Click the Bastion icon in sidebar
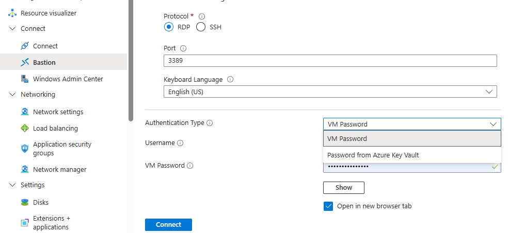The height and width of the screenshot is (233, 525). click(x=24, y=62)
